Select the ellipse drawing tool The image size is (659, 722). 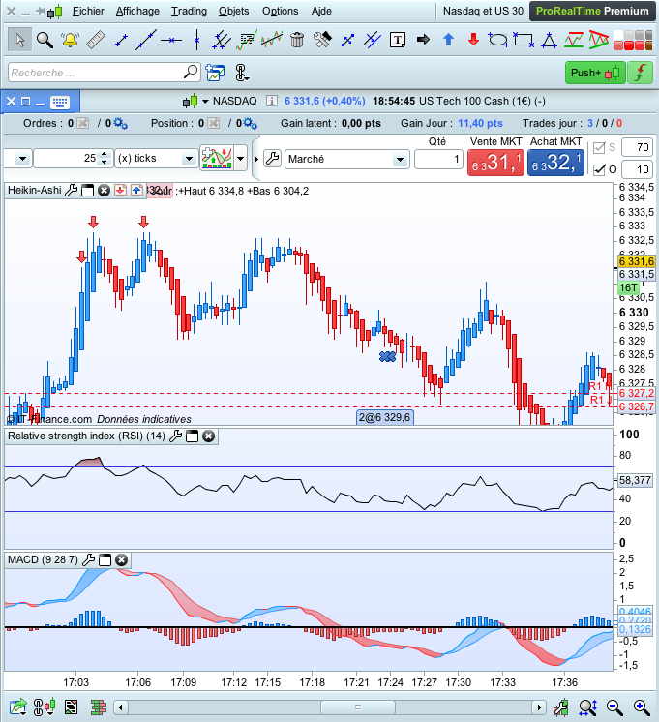tap(498, 40)
